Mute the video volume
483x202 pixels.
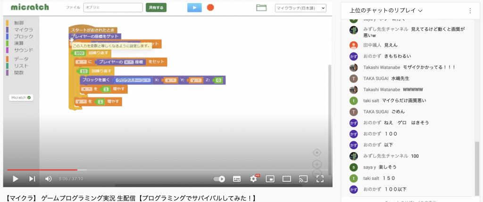[49, 178]
